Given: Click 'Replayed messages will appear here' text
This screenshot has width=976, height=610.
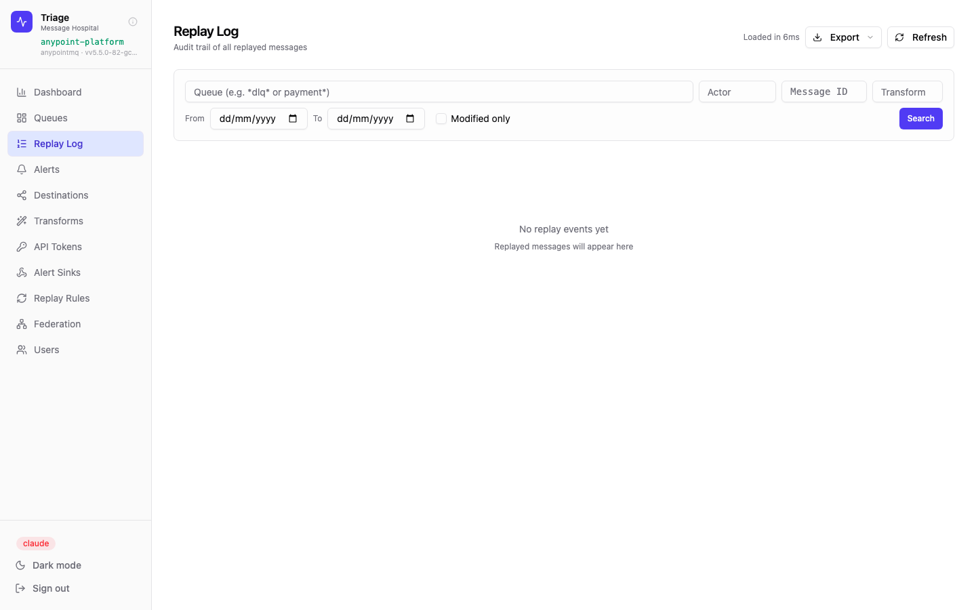Looking at the screenshot, I should [x=564, y=247].
